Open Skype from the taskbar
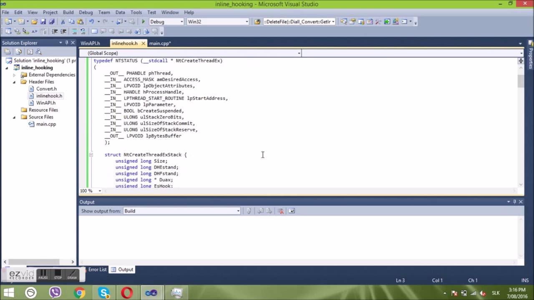The height and width of the screenshot is (300, 534). pyautogui.click(x=104, y=293)
